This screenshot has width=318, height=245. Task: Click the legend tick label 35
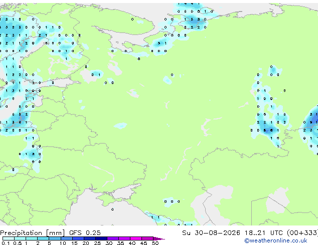tap(121, 243)
